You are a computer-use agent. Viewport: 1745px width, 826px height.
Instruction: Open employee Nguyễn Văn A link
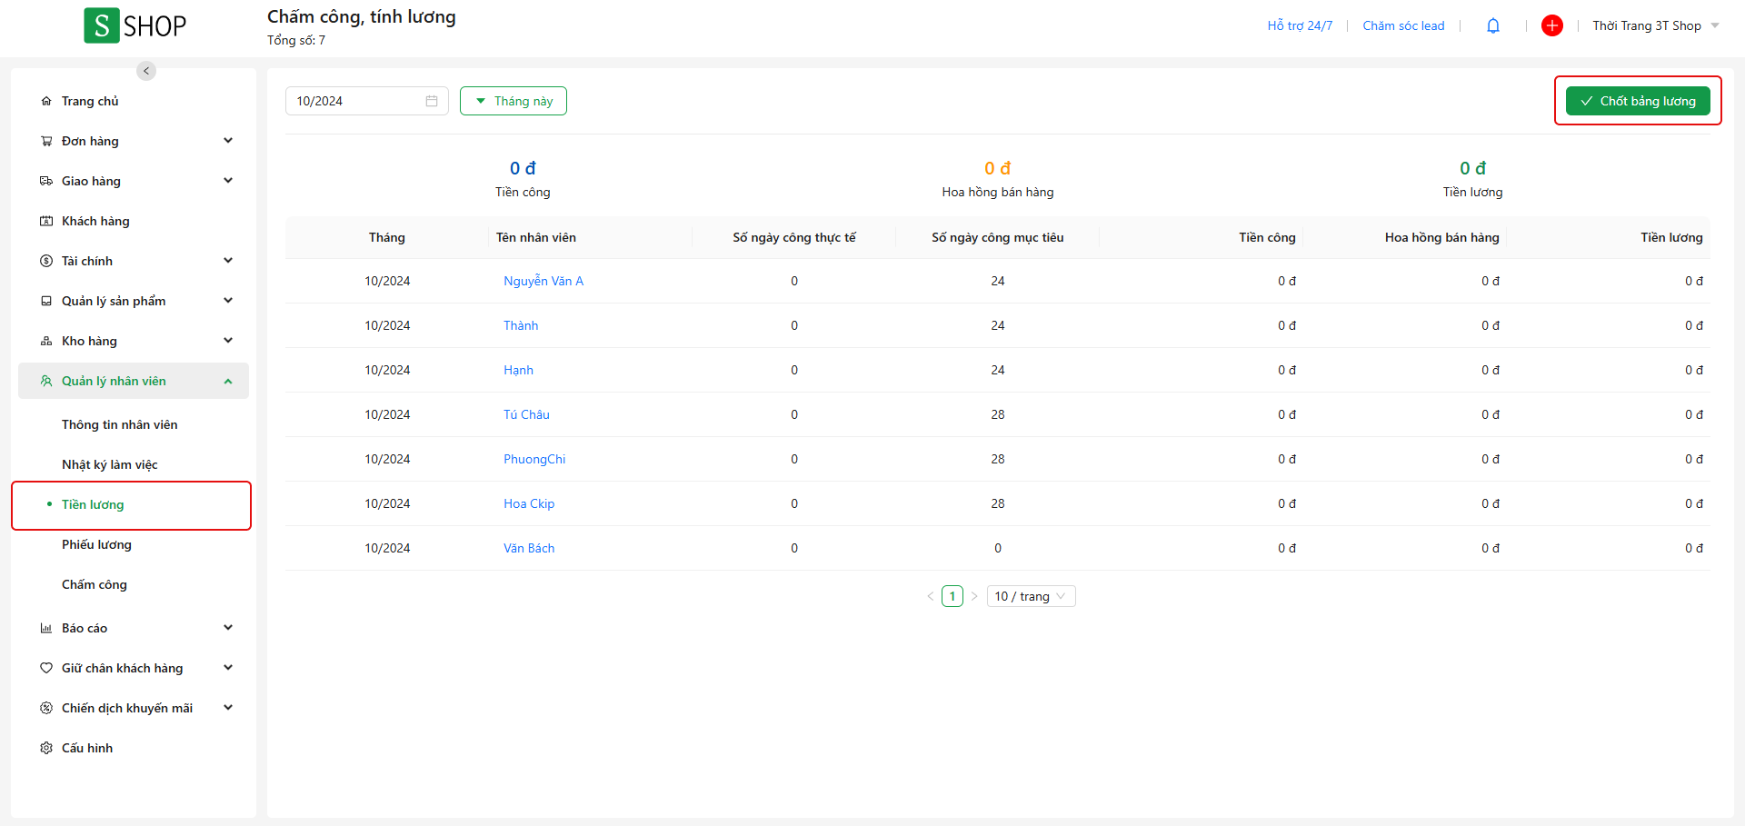(x=543, y=281)
